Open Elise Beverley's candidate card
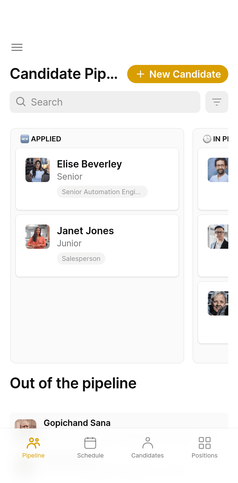 [97, 179]
